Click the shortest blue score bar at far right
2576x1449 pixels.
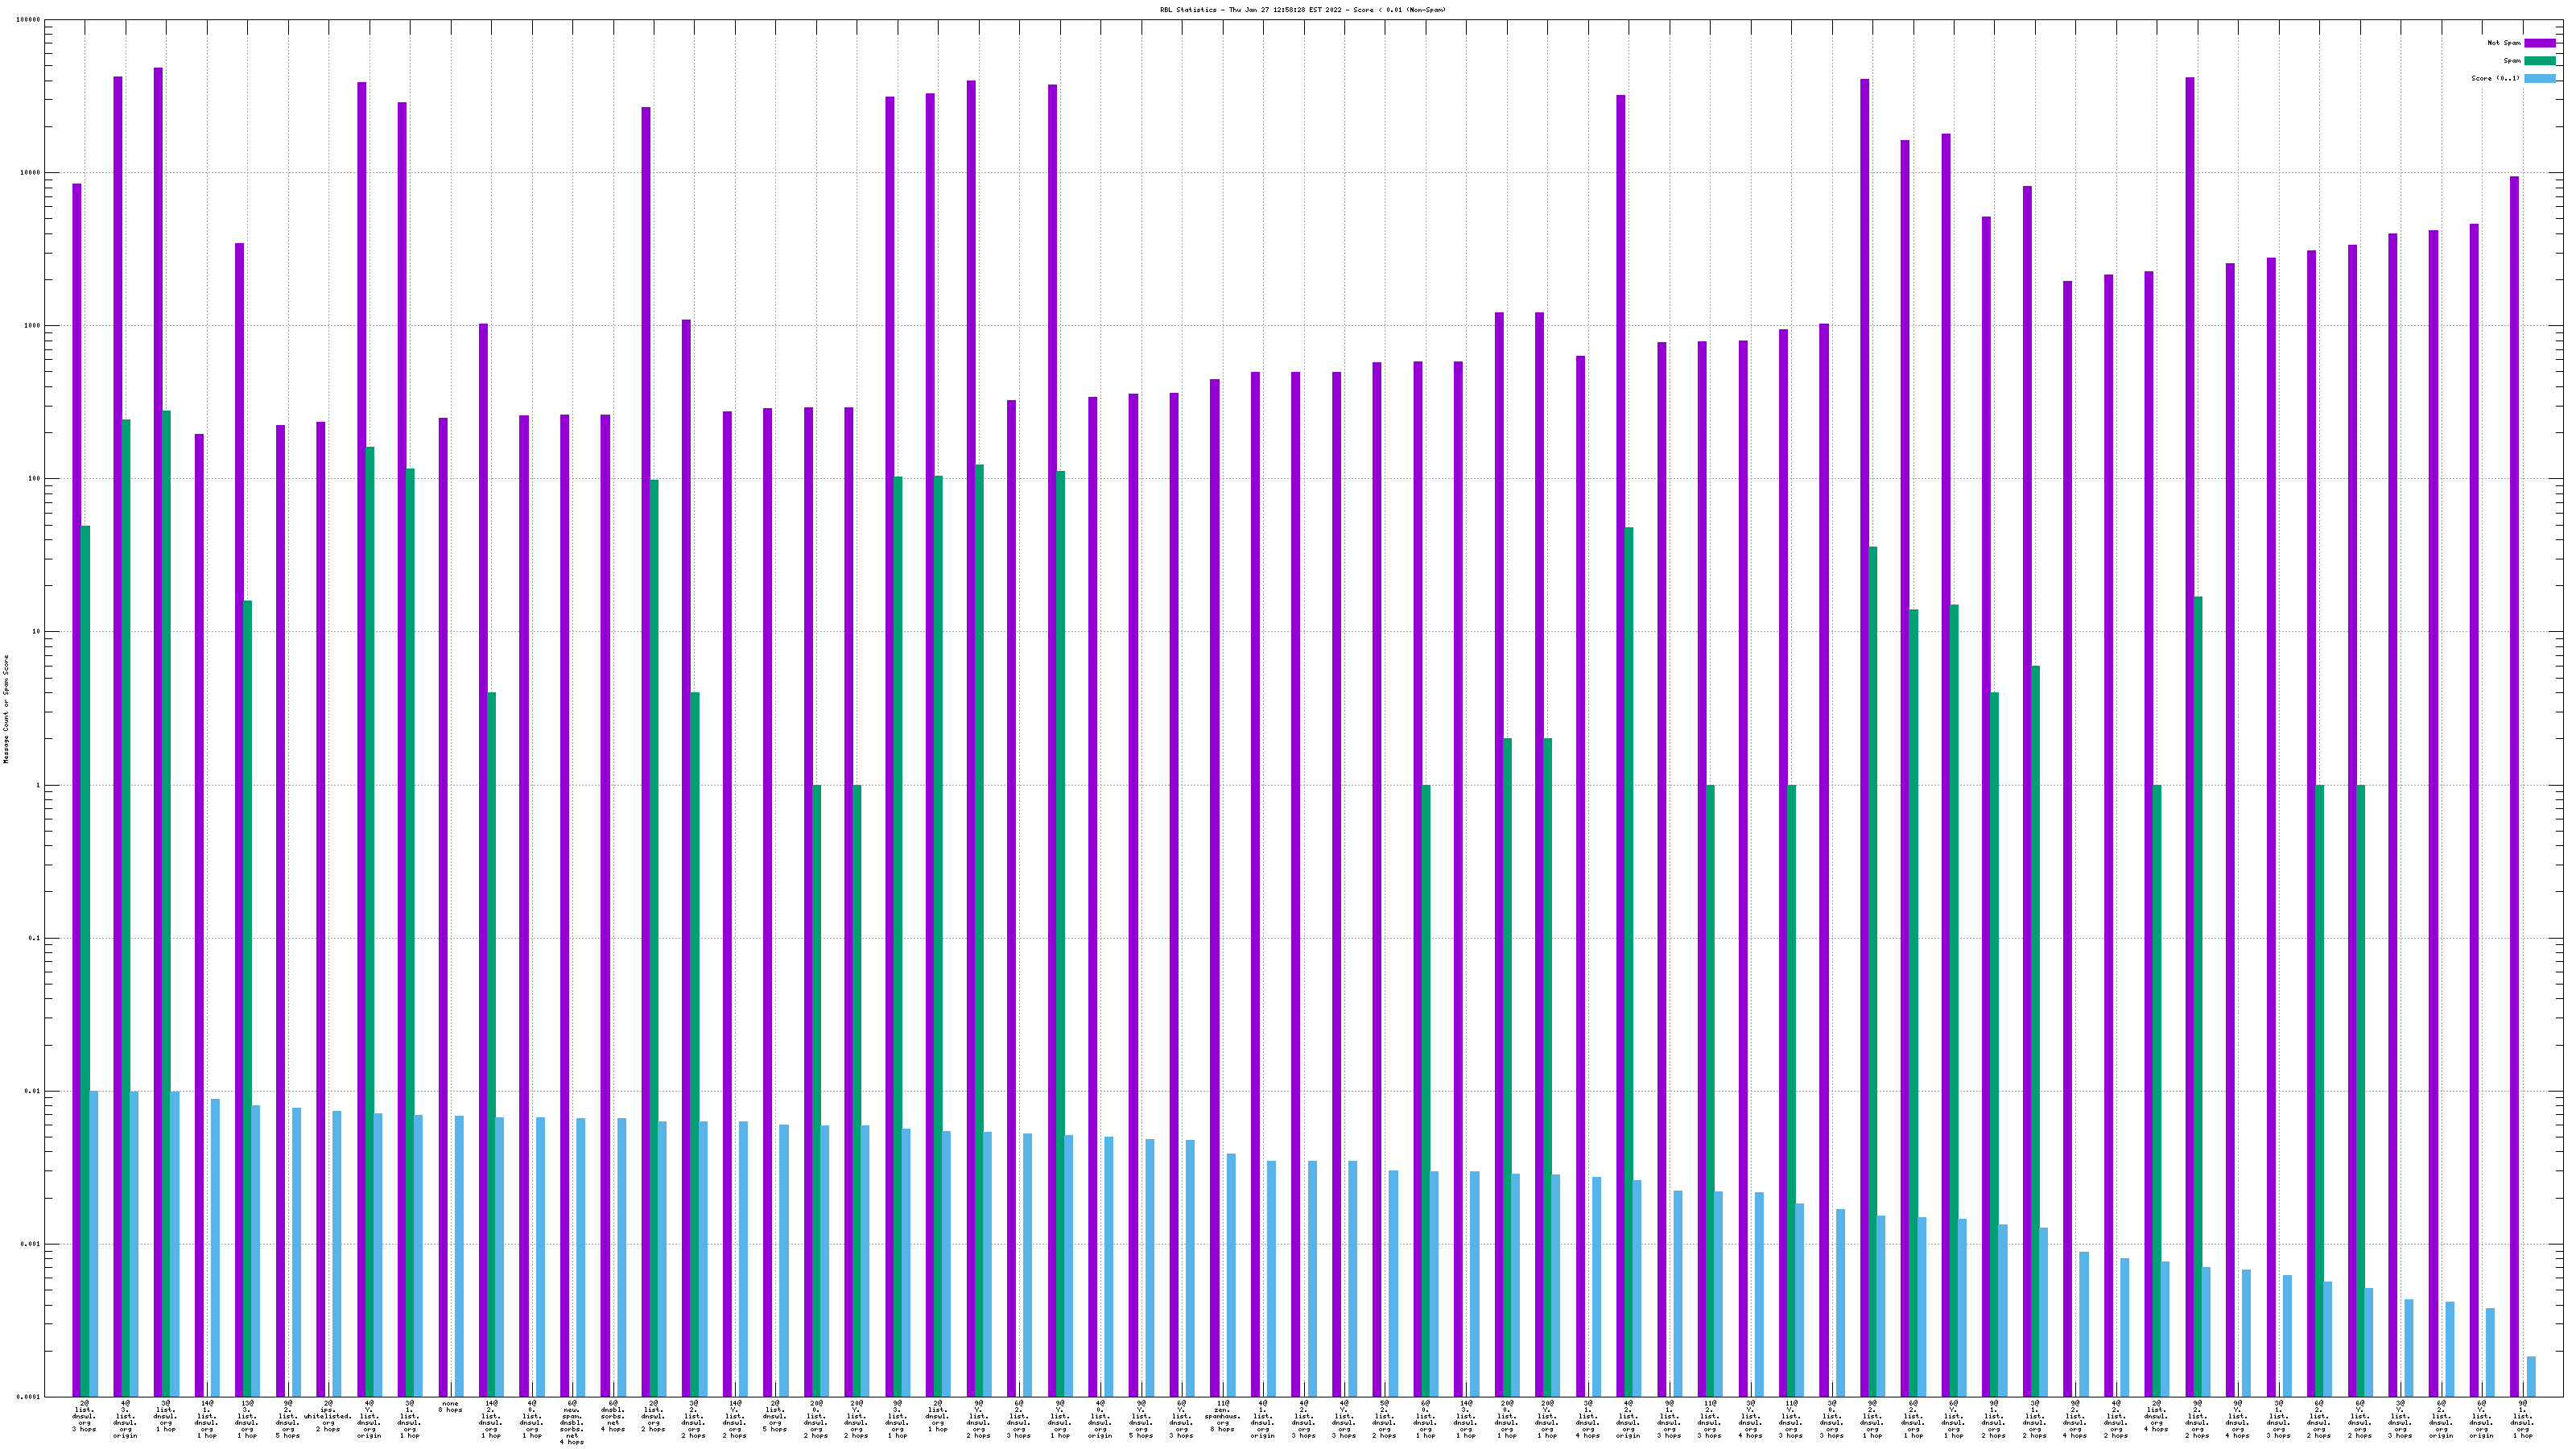click(2531, 1376)
